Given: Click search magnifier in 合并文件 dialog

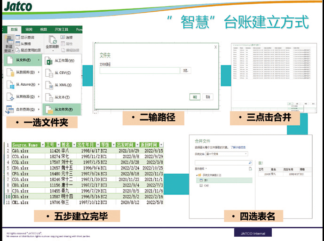Looking at the screenshot, I should click(x=249, y=163).
